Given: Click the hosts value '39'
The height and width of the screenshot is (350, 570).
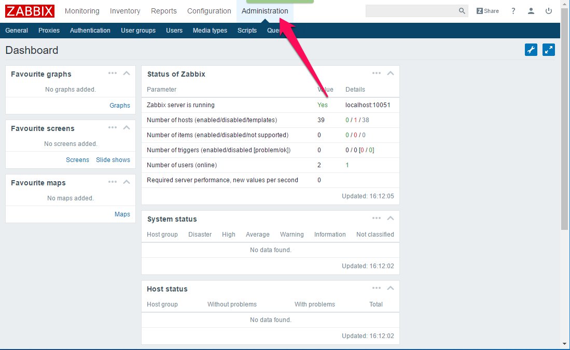Looking at the screenshot, I should [x=321, y=120].
